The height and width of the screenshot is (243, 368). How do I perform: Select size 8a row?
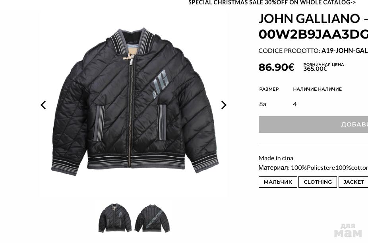(313, 104)
